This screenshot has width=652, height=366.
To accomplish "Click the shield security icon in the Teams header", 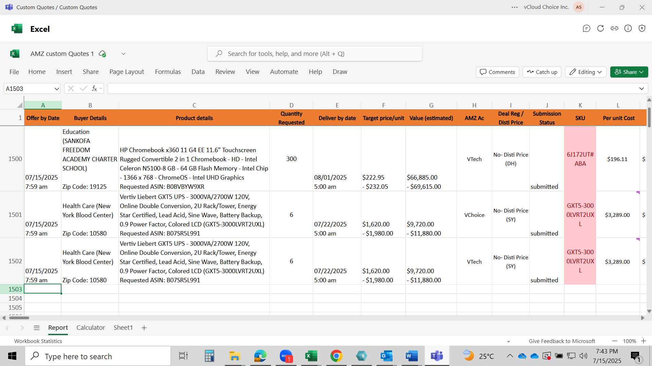I will click(642, 28).
